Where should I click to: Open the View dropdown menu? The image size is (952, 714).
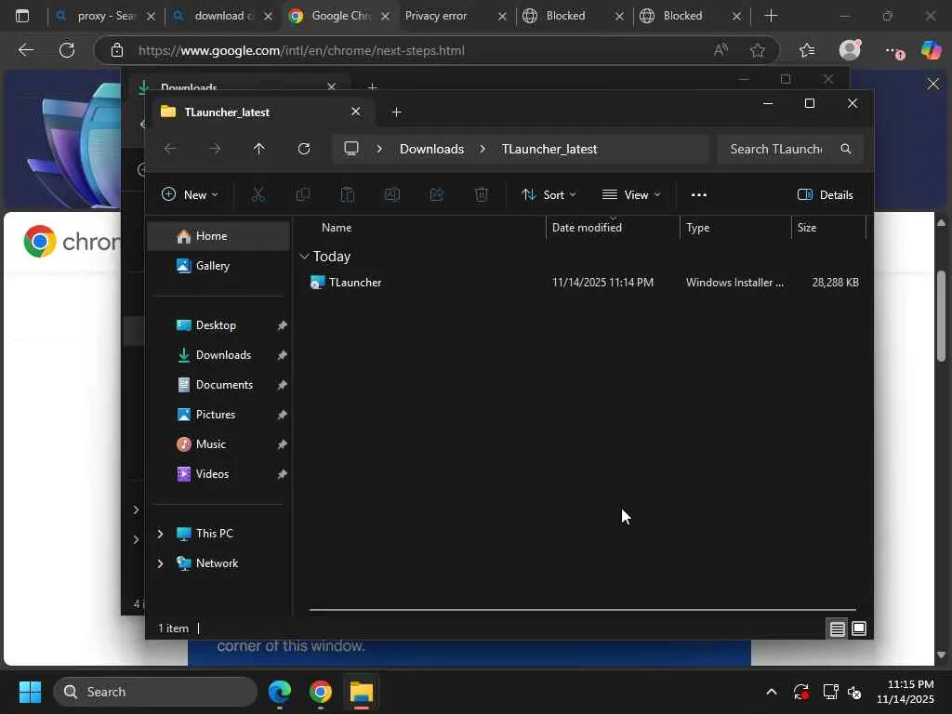click(631, 195)
